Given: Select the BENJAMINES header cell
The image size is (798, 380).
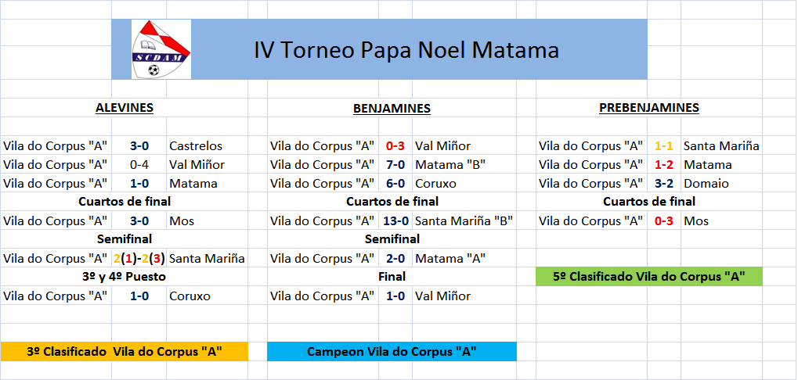Looking at the screenshot, I should pos(392,108).
